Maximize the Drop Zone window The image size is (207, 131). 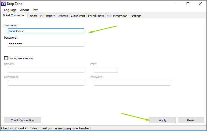click(188, 4)
